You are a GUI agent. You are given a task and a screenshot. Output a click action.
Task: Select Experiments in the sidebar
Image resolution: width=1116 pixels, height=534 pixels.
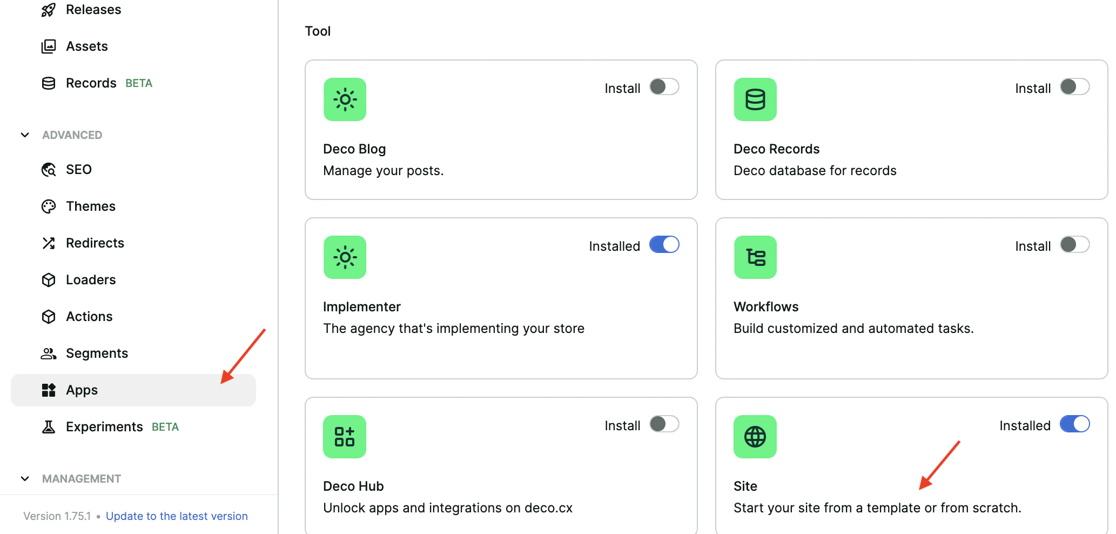(x=104, y=426)
